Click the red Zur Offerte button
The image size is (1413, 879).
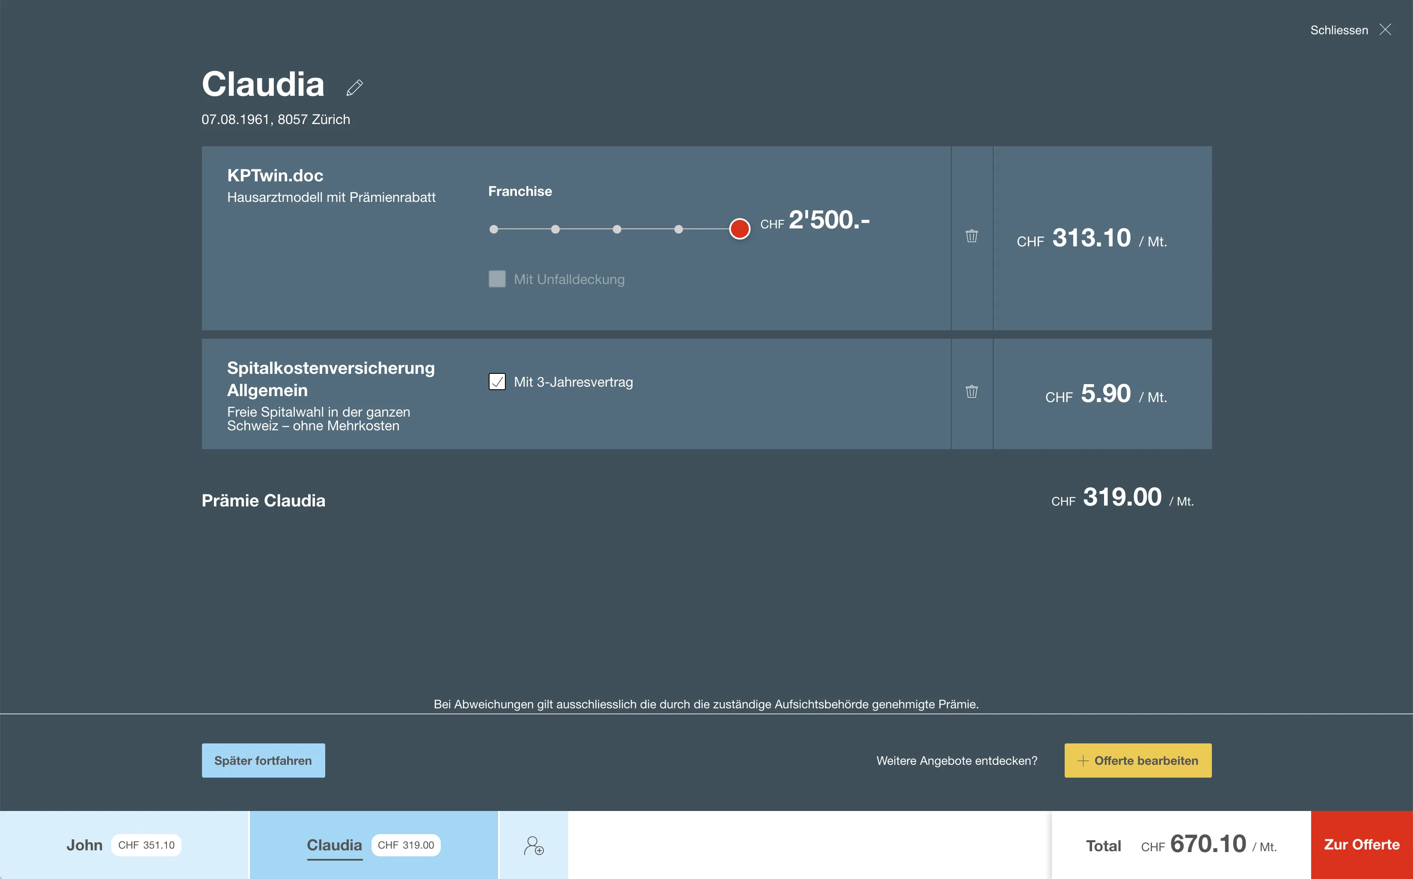tap(1362, 845)
